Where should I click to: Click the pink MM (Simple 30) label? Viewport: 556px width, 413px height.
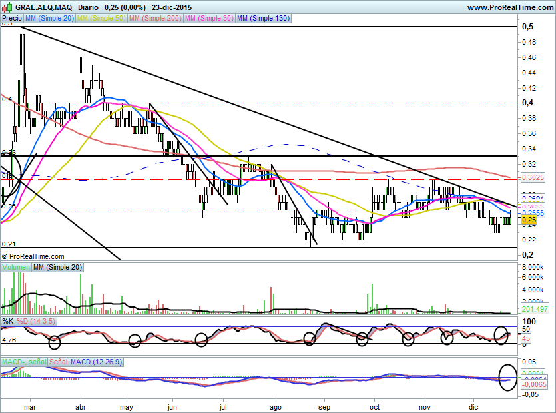208,19
